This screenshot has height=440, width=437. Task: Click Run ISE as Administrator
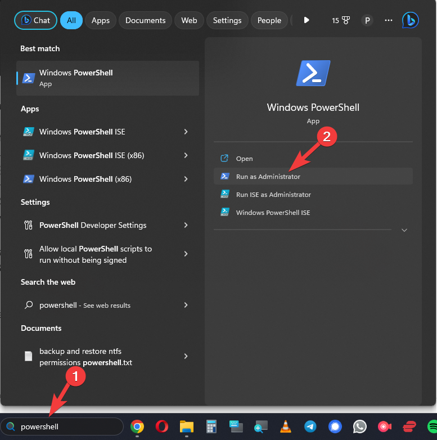(x=273, y=195)
